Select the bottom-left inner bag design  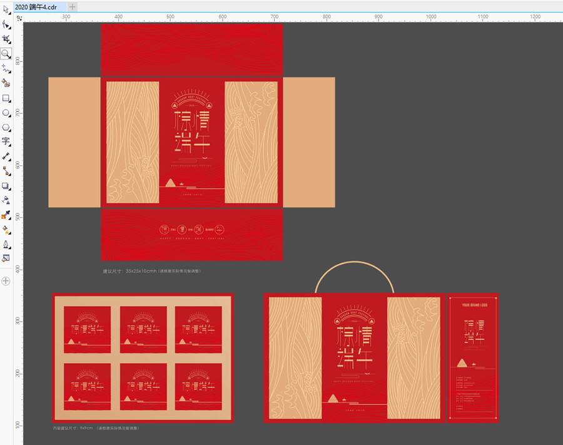click(87, 387)
